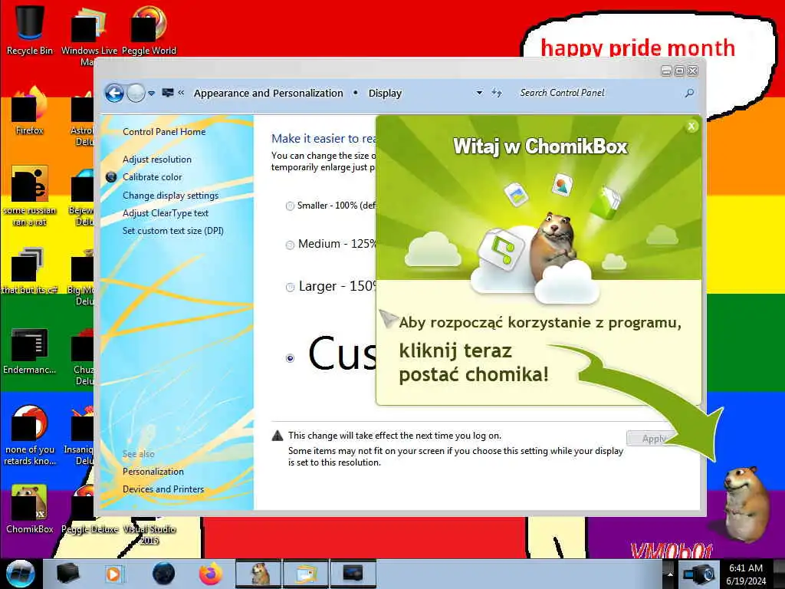
Task: Select the Medium - 125% radio button
Action: coord(290,245)
